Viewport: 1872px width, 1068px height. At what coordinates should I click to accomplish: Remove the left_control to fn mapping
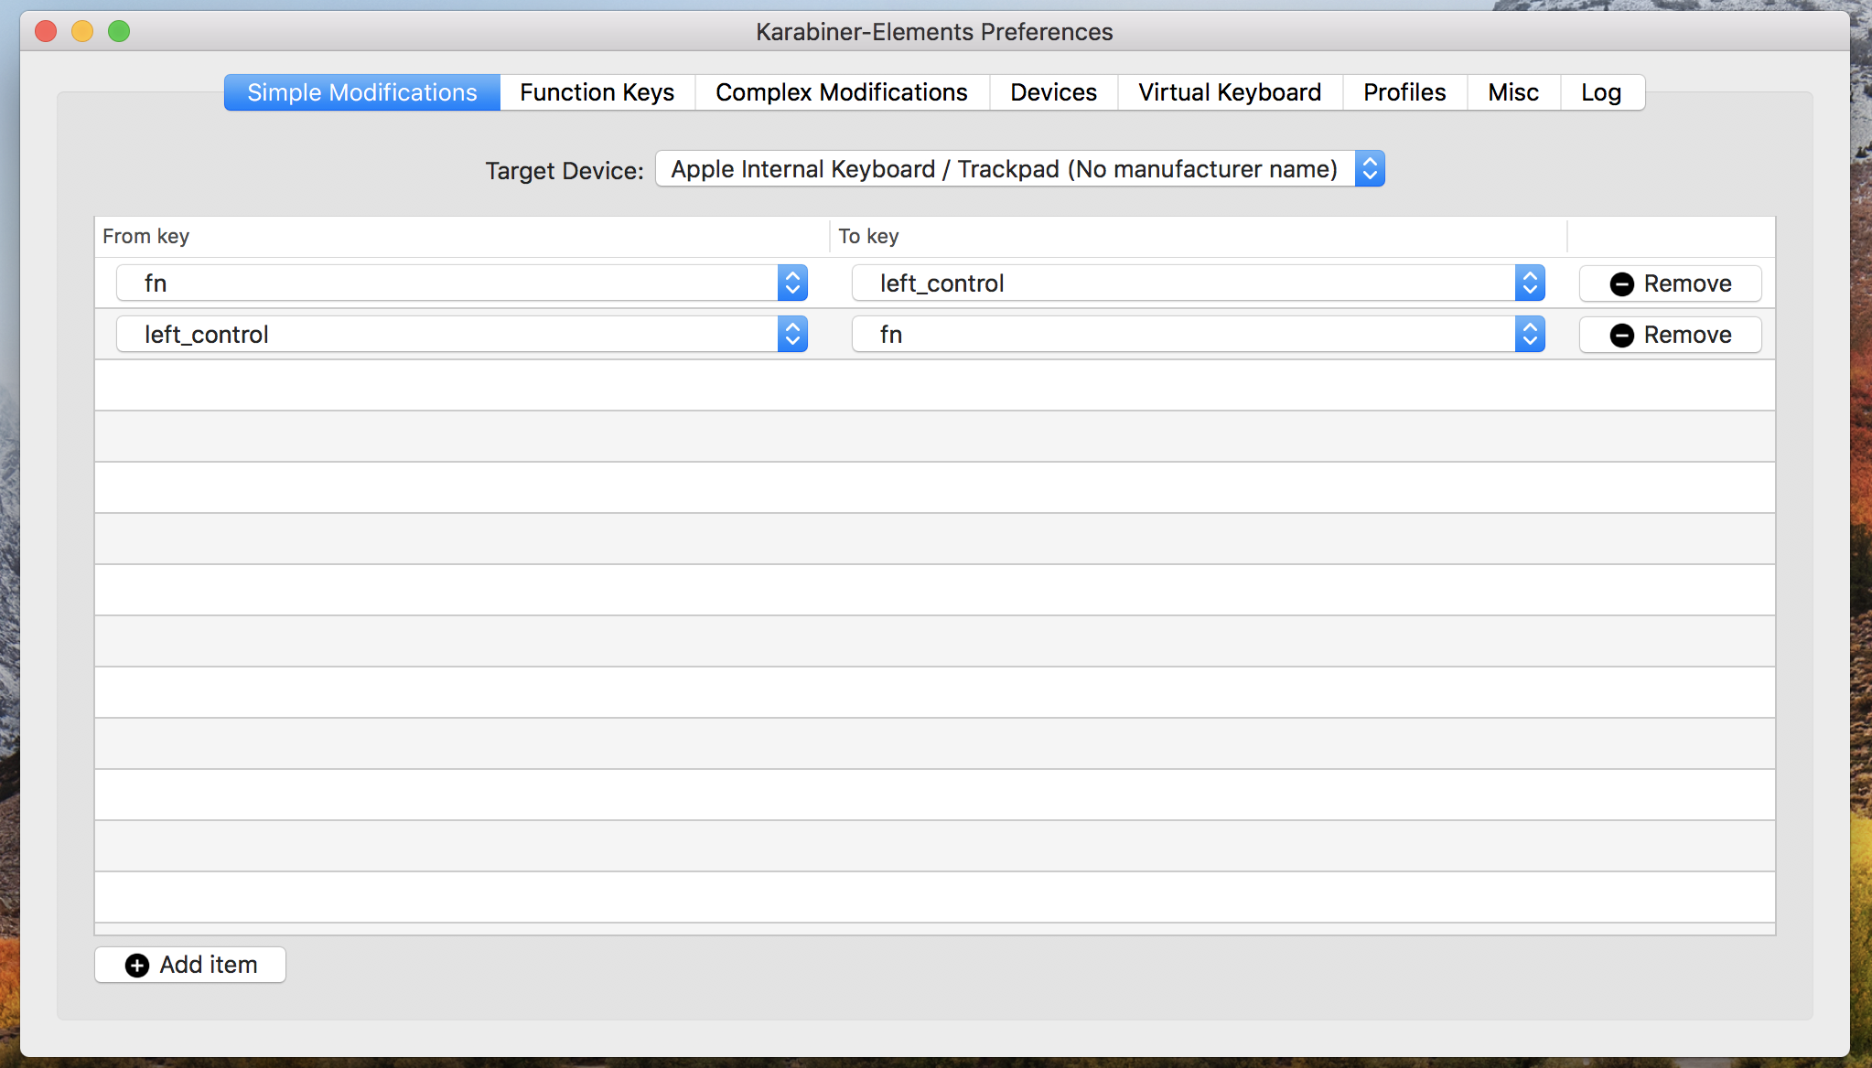coord(1670,335)
